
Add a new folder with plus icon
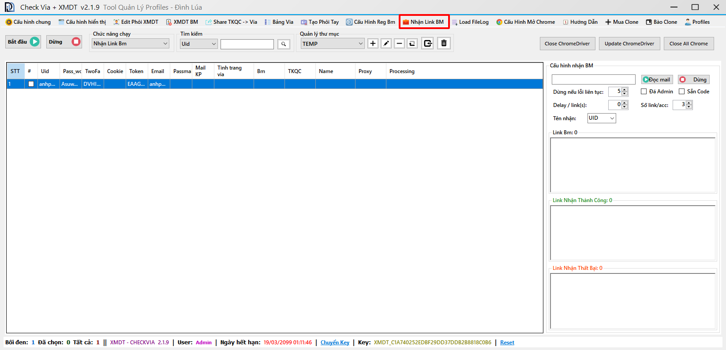pos(373,44)
